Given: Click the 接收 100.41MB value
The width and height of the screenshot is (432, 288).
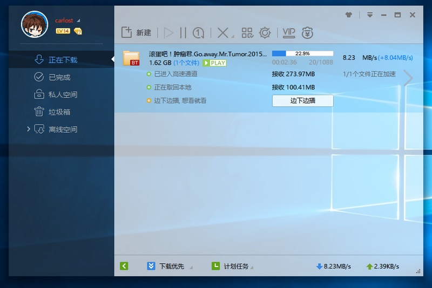Looking at the screenshot, I should tap(293, 87).
